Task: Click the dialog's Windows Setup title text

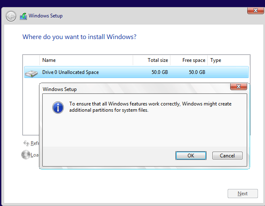Action: (x=60, y=89)
